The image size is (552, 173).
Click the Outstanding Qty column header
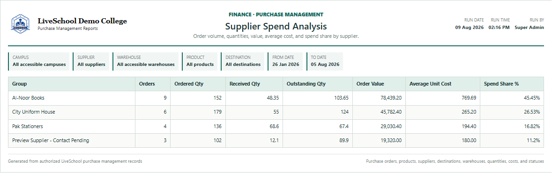318,84
